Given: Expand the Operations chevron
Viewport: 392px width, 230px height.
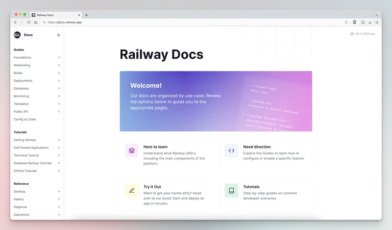Looking at the screenshot, I should point(59,215).
